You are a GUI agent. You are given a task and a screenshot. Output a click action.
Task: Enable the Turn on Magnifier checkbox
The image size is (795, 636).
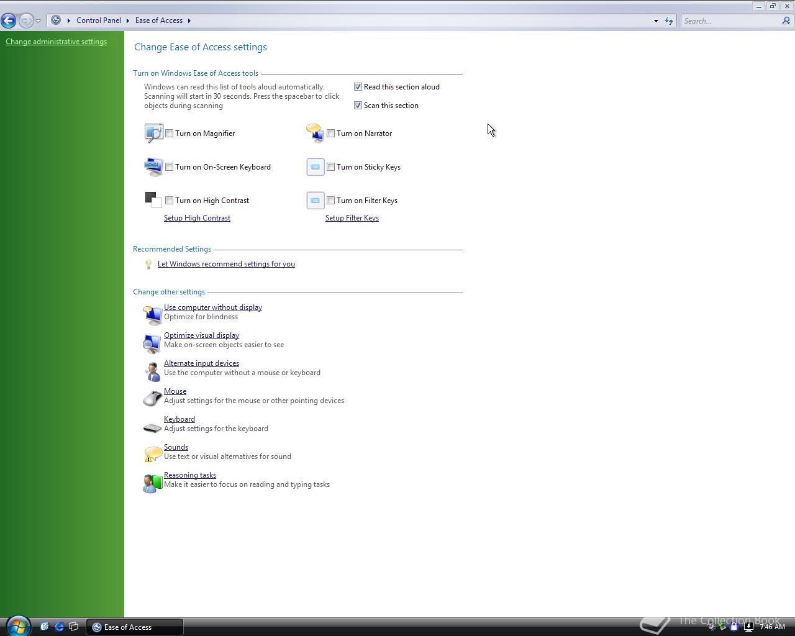pos(169,133)
